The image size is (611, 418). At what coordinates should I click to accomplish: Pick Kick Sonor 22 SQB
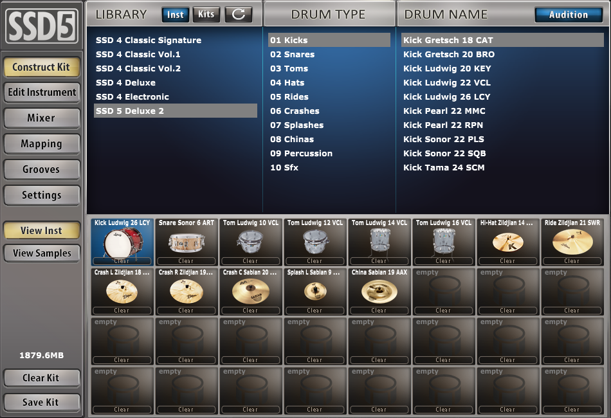pos(502,153)
